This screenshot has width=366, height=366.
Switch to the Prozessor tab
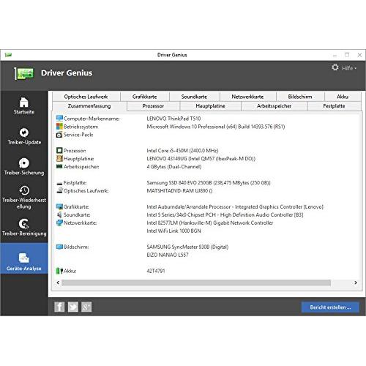153,106
